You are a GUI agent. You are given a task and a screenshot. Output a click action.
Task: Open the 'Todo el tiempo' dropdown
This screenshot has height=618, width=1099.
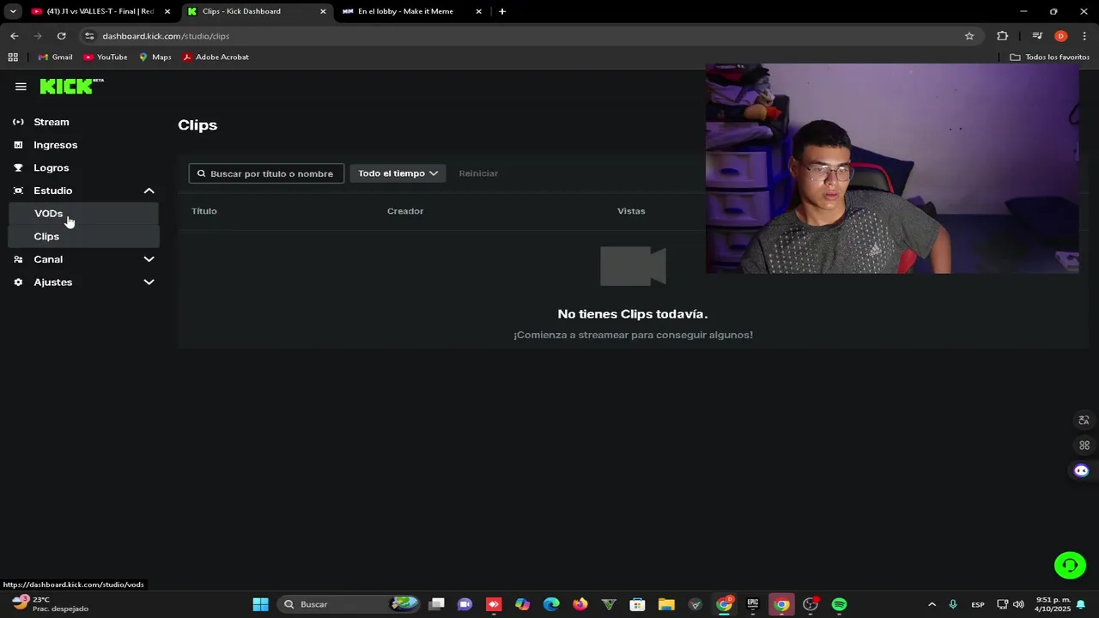(398, 173)
